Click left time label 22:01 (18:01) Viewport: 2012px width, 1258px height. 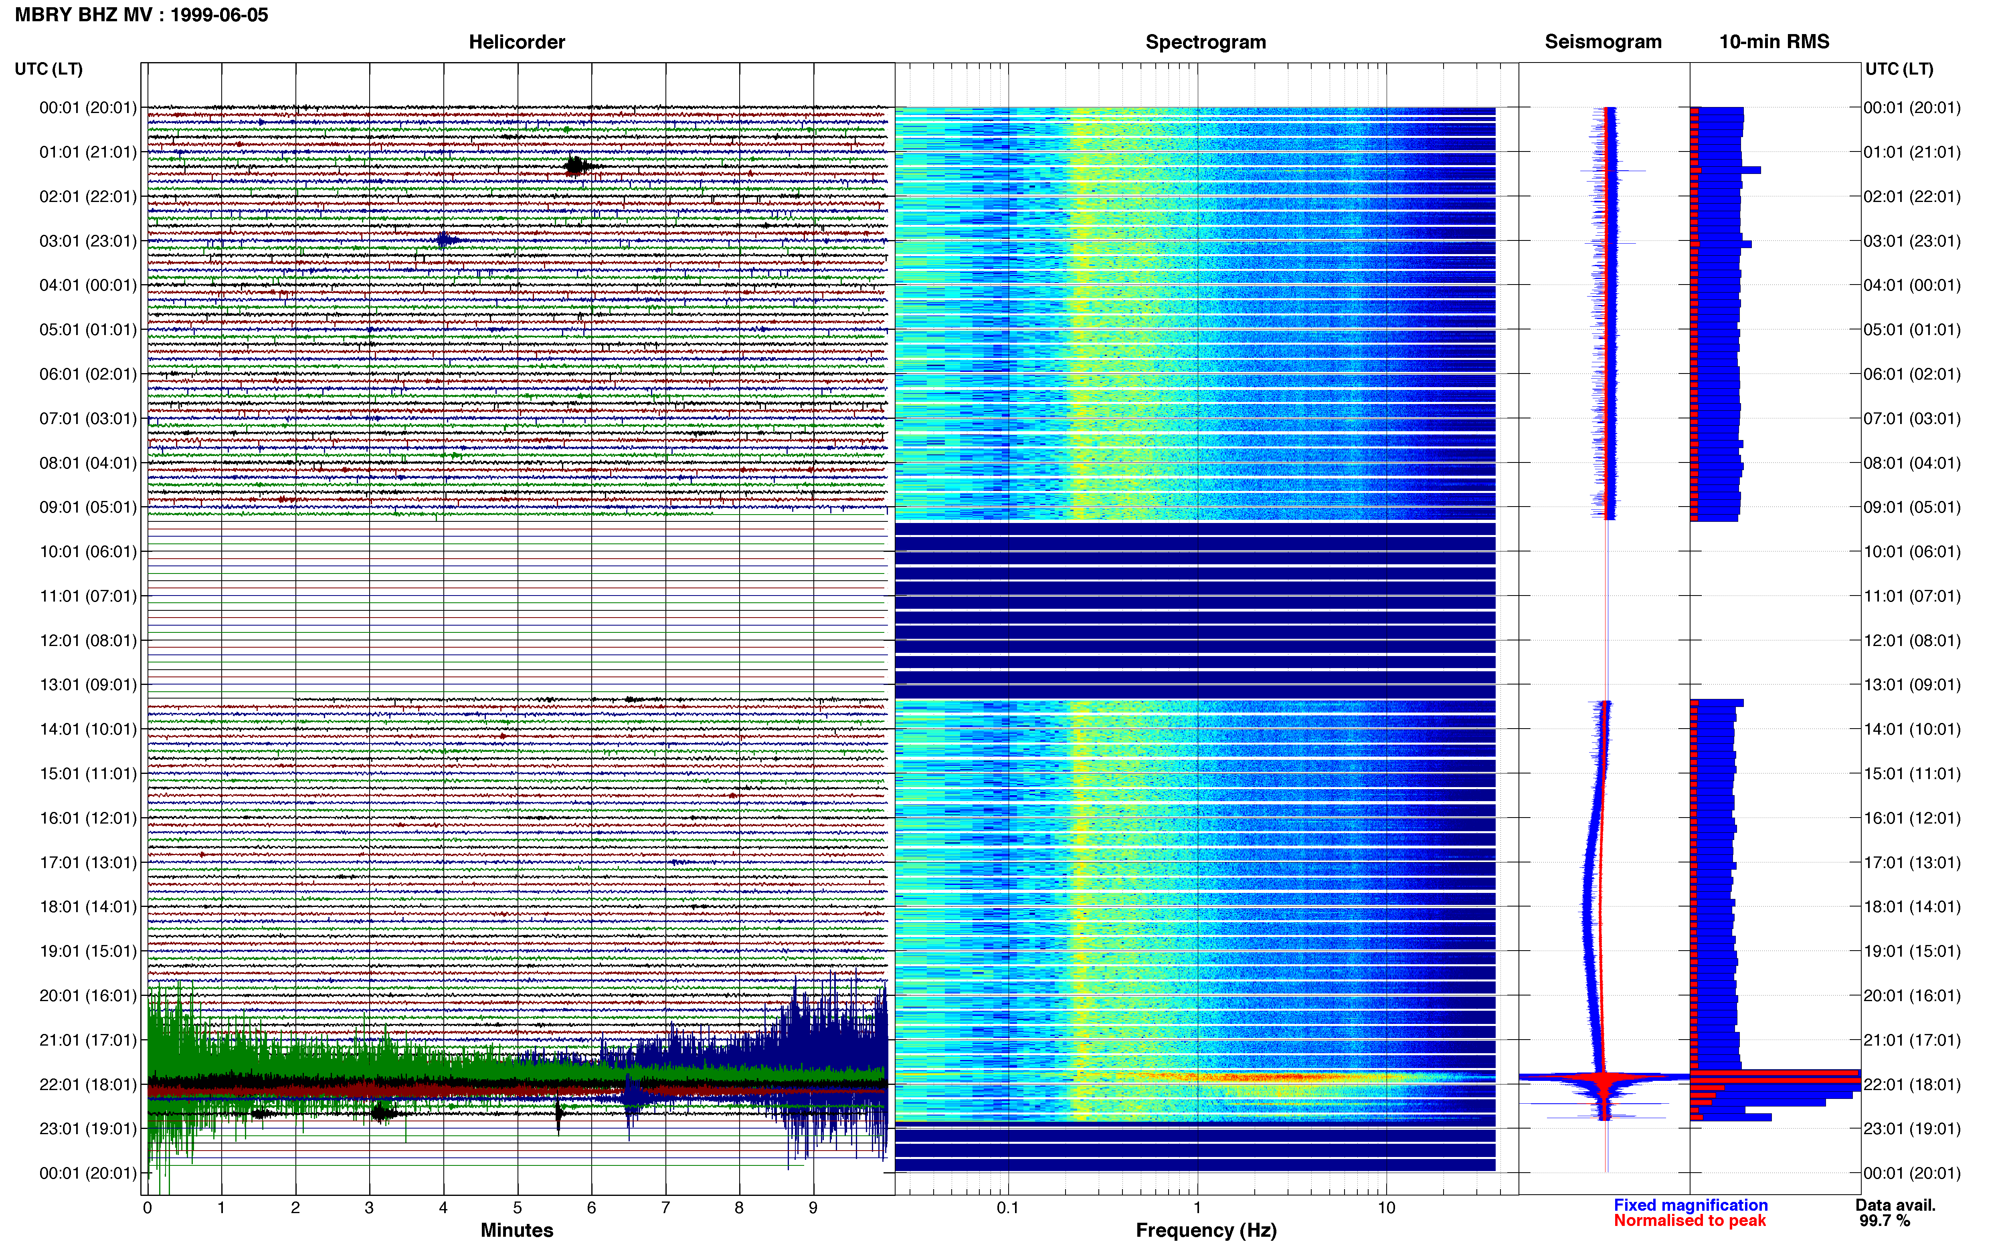tap(88, 1084)
